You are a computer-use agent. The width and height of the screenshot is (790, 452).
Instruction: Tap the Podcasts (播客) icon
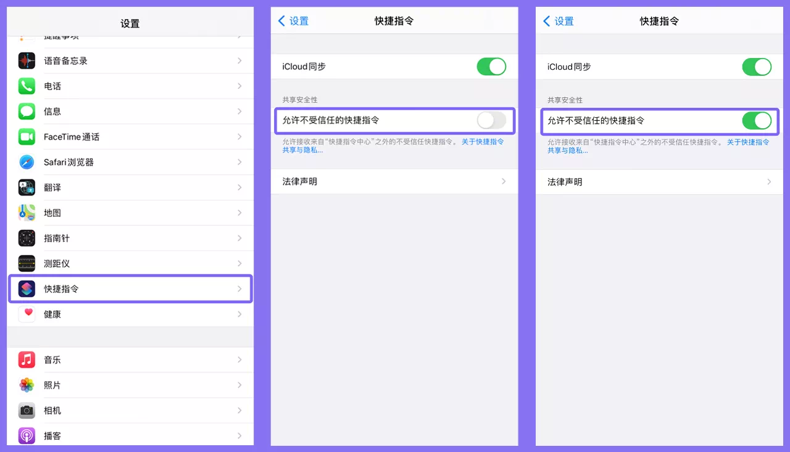click(x=27, y=435)
